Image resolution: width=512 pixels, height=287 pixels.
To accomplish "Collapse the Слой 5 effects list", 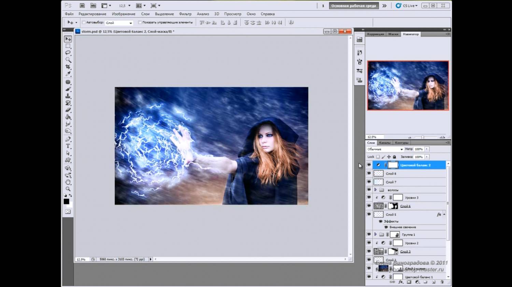I will (x=444, y=214).
